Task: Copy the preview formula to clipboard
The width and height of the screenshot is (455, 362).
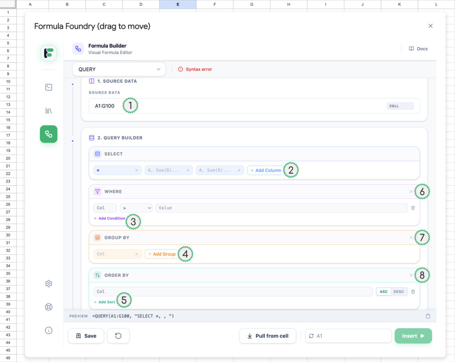Action: click(428, 316)
